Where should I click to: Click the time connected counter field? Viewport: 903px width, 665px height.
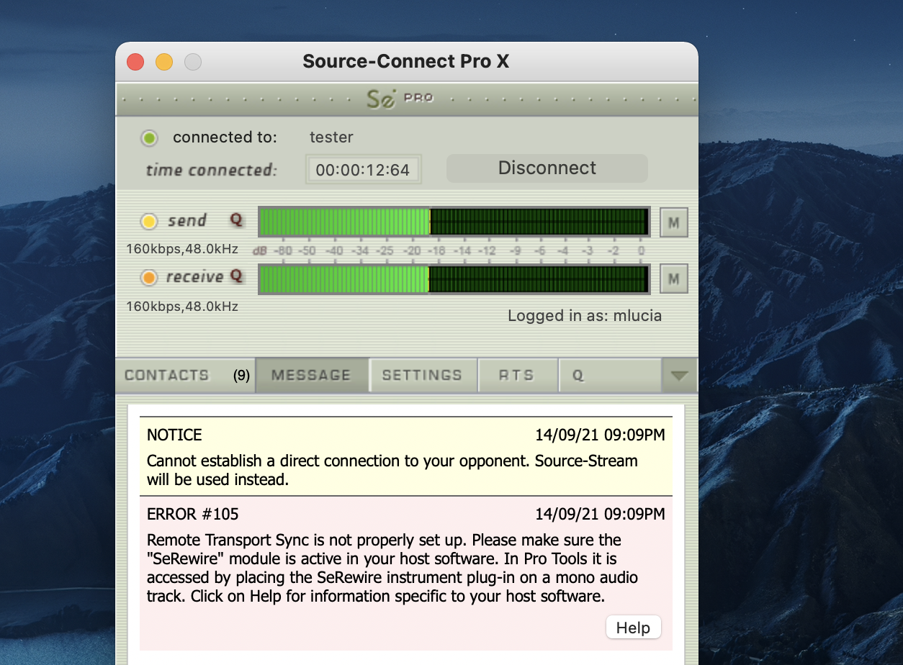(x=363, y=170)
